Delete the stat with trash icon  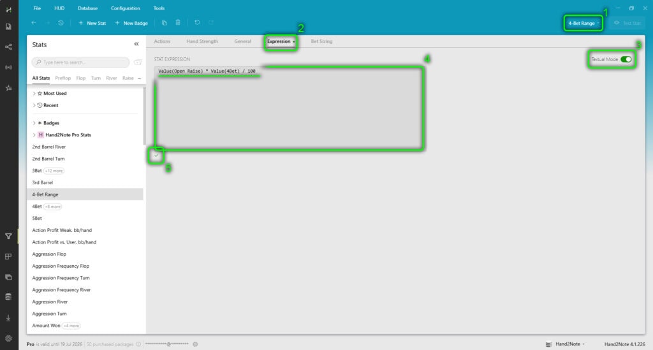178,22
